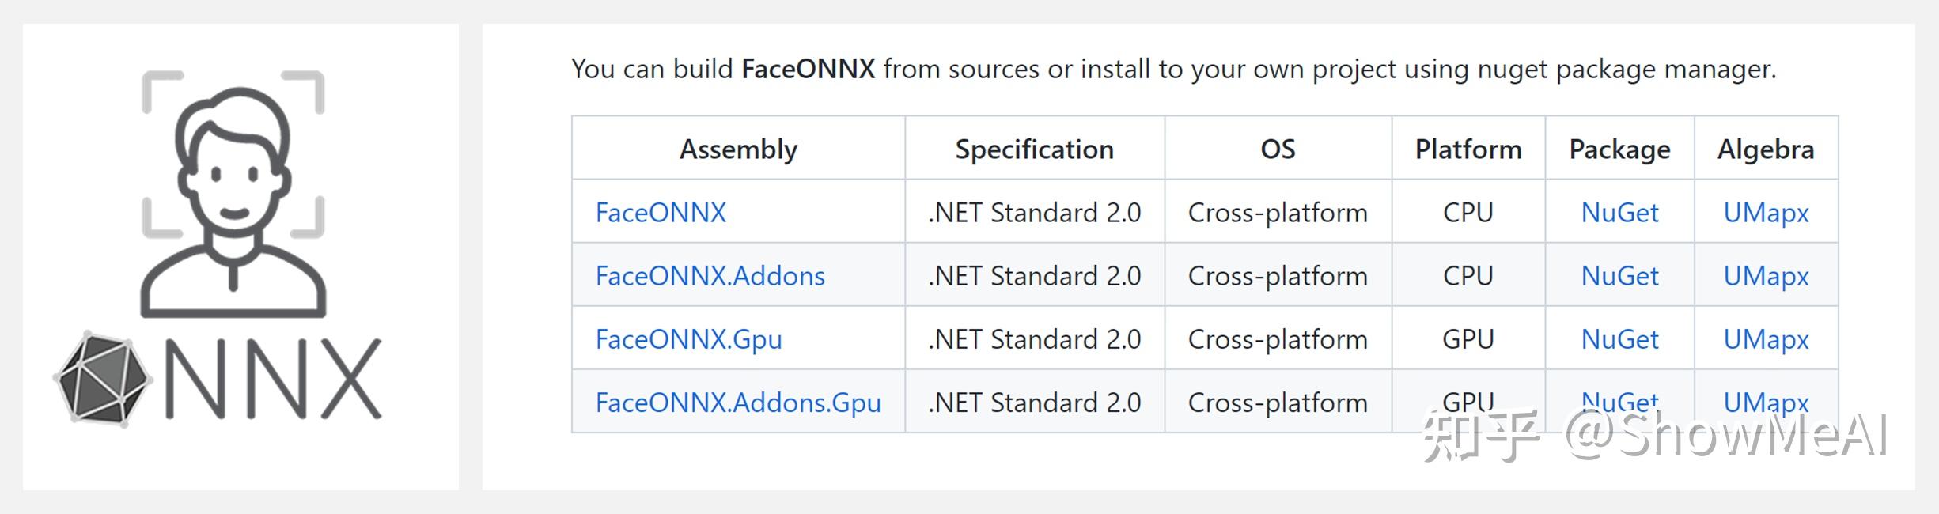
Task: Click the Specification column header
Action: tap(1034, 149)
